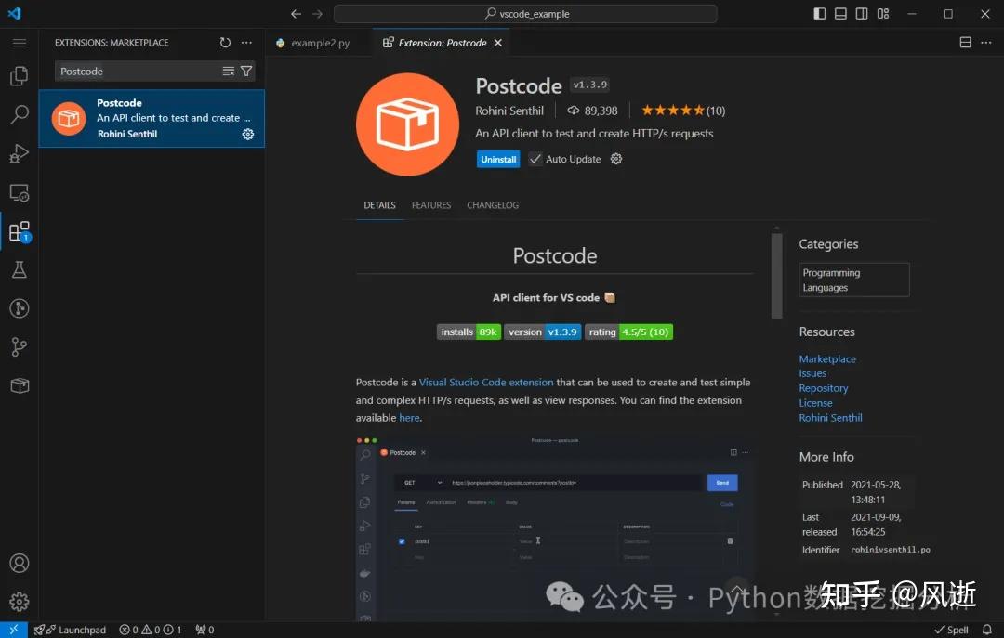Clear extensions search results
The width and height of the screenshot is (1004, 638).
228,71
